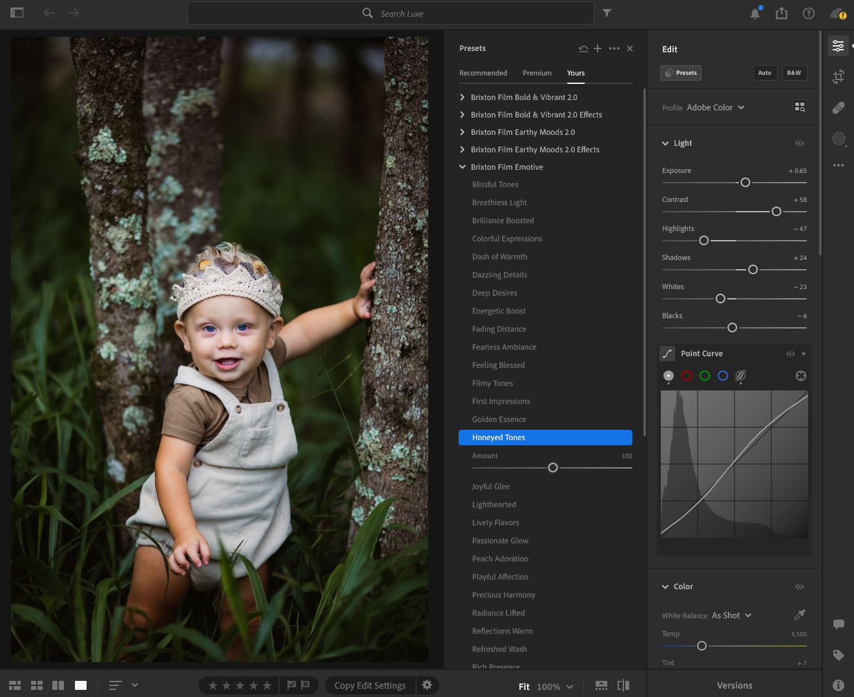854x697 pixels.
Task: Open the Healing Brush tool
Action: tap(838, 108)
